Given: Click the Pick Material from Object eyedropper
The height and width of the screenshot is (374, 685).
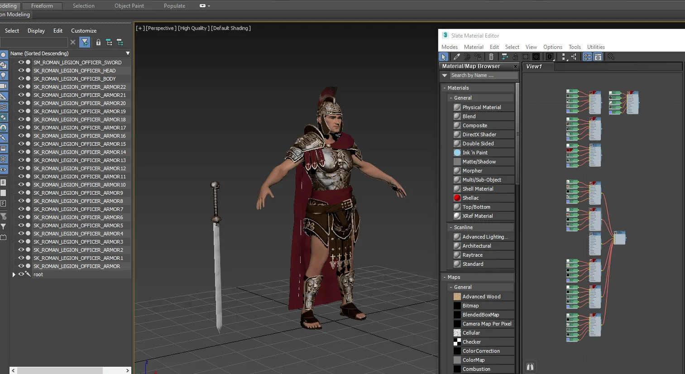Looking at the screenshot, I should tap(457, 57).
